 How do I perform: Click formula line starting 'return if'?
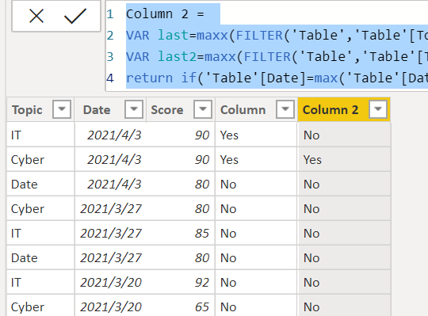(x=277, y=78)
